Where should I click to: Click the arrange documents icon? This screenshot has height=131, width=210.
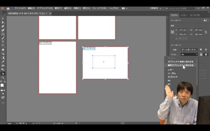click(123, 9)
